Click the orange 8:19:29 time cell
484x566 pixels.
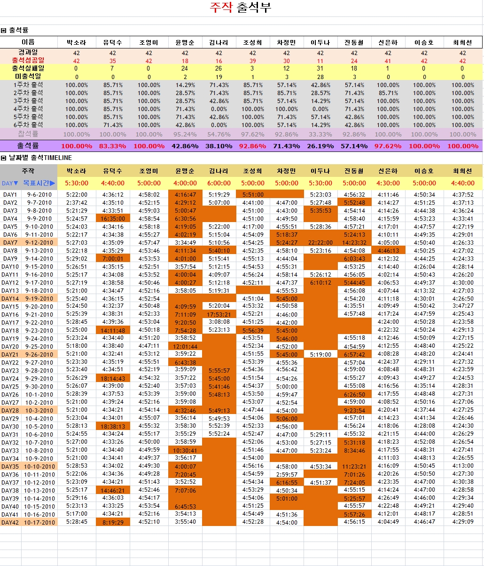[113, 522]
